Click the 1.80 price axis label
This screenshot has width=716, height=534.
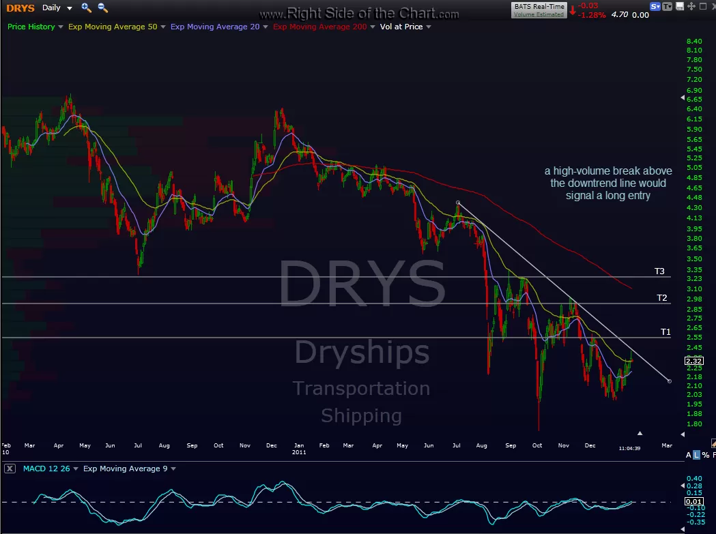click(694, 424)
